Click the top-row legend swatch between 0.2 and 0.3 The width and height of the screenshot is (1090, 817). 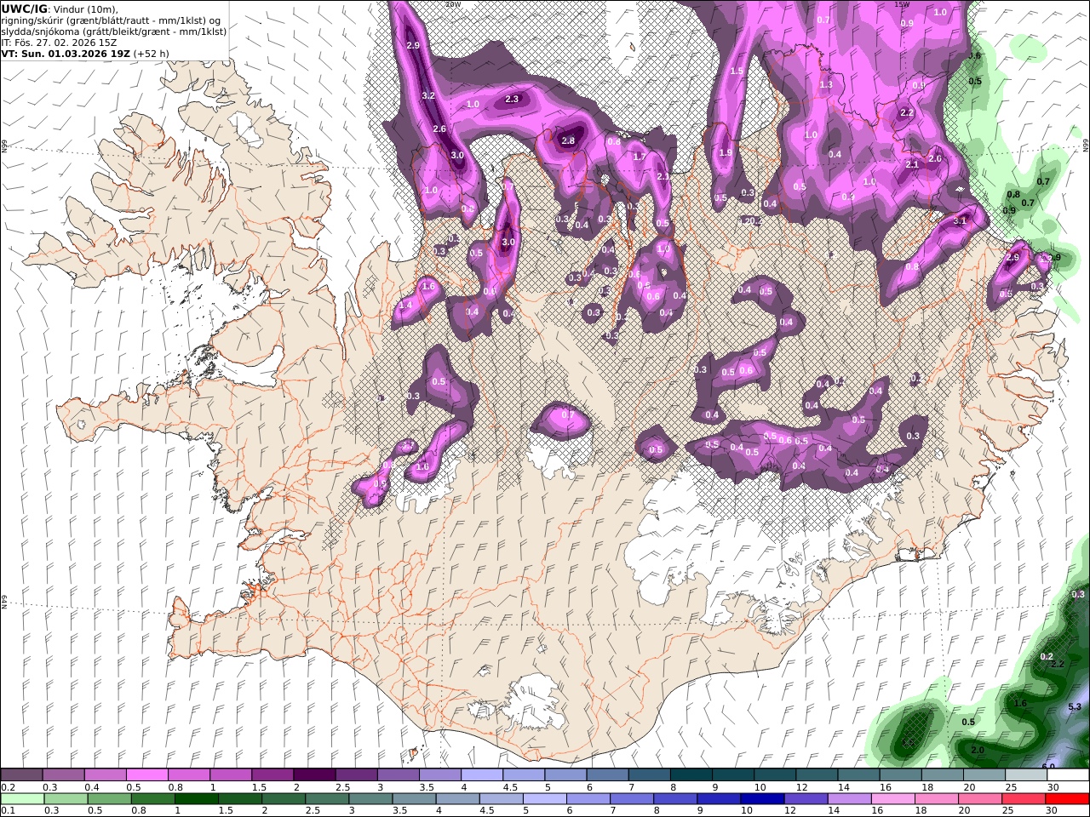click(22, 775)
